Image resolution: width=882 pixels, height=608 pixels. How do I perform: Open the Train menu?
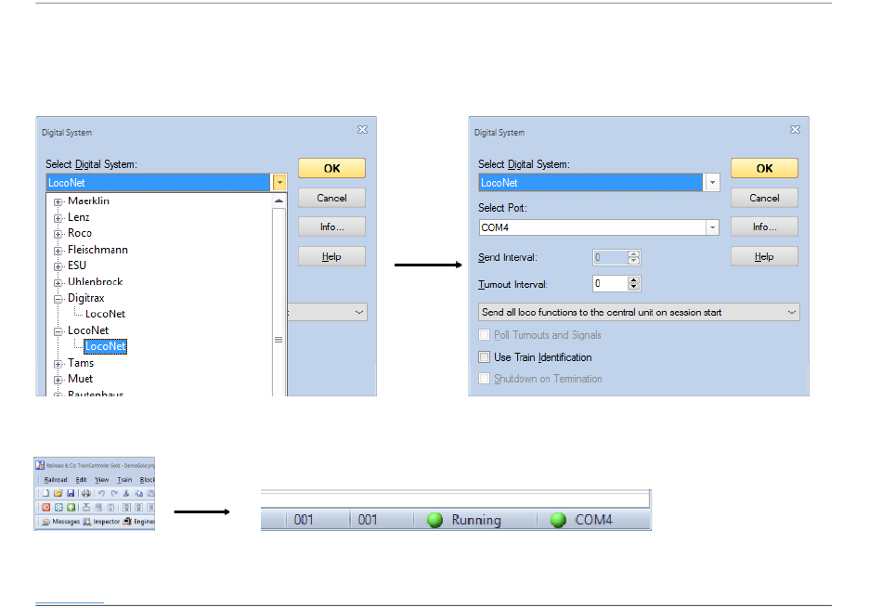coord(124,480)
